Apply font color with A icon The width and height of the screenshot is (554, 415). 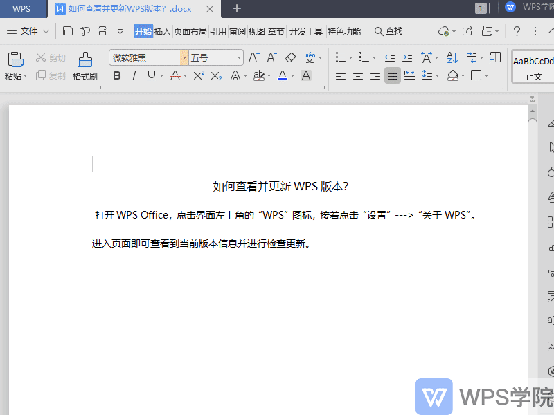pos(283,75)
